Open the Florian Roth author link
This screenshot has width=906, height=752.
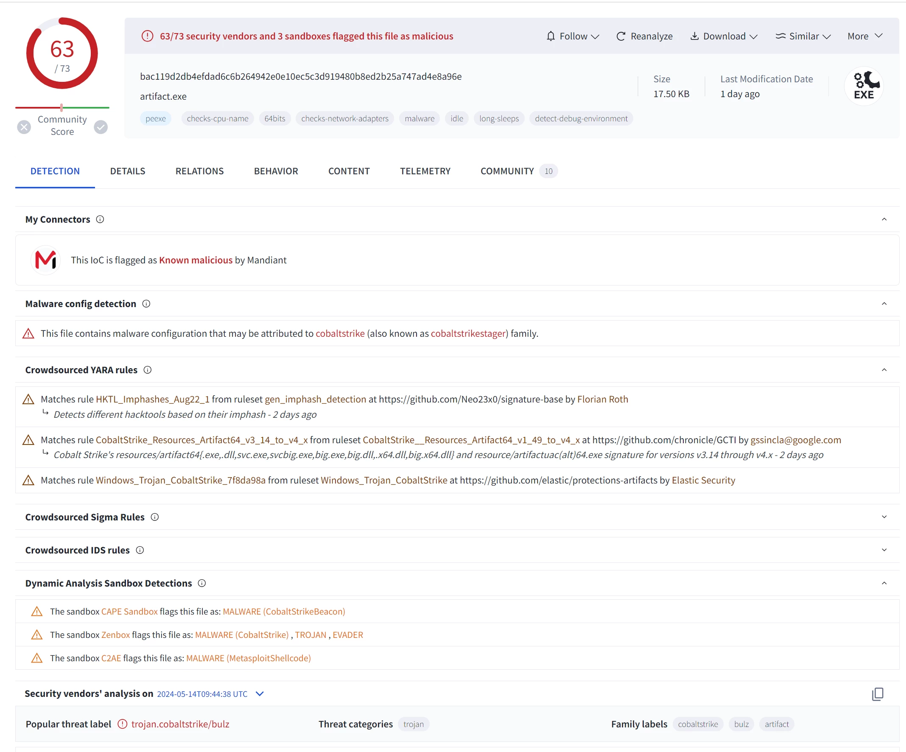tap(602, 400)
